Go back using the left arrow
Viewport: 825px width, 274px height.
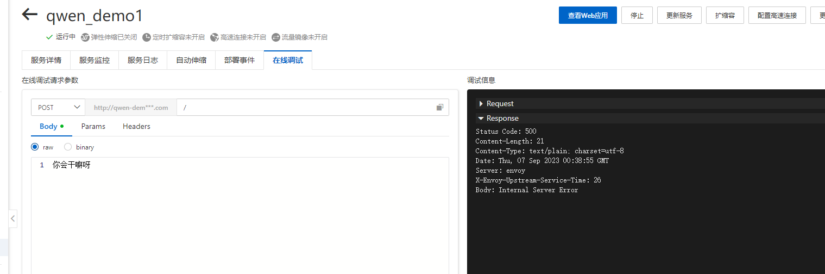pyautogui.click(x=29, y=15)
